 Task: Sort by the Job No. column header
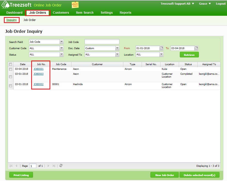click(x=41, y=64)
